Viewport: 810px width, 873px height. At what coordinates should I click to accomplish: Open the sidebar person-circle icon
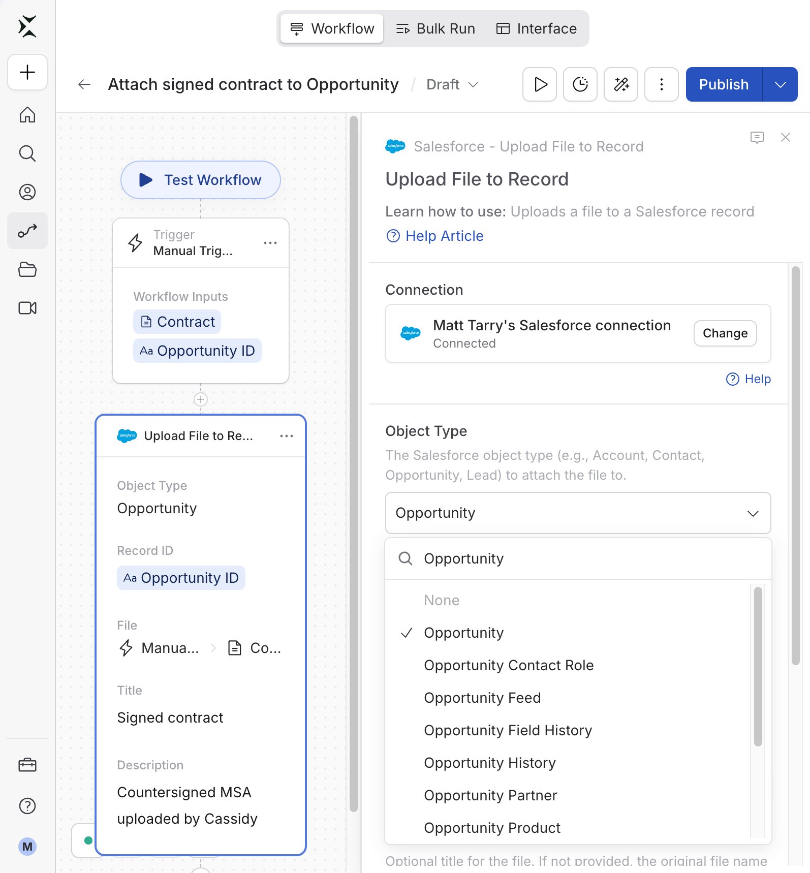tap(27, 192)
